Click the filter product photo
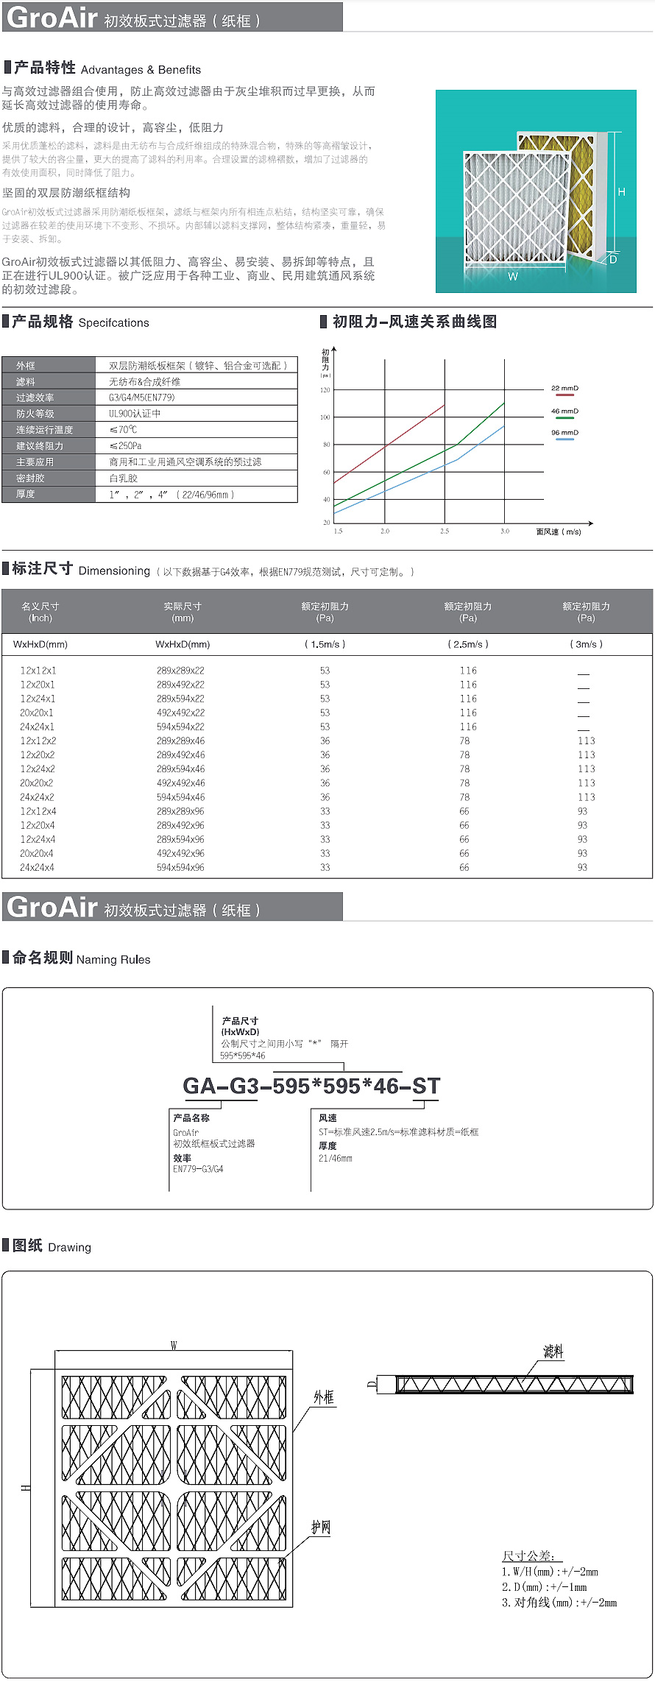Image resolution: width=655 pixels, height=1699 pixels. [536, 191]
